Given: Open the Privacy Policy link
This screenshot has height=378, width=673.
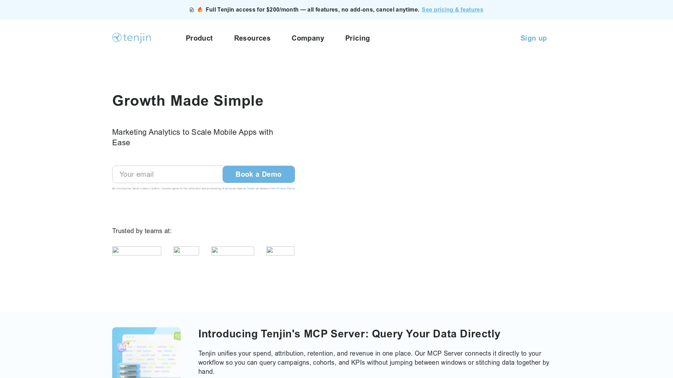Looking at the screenshot, I should pos(285,189).
